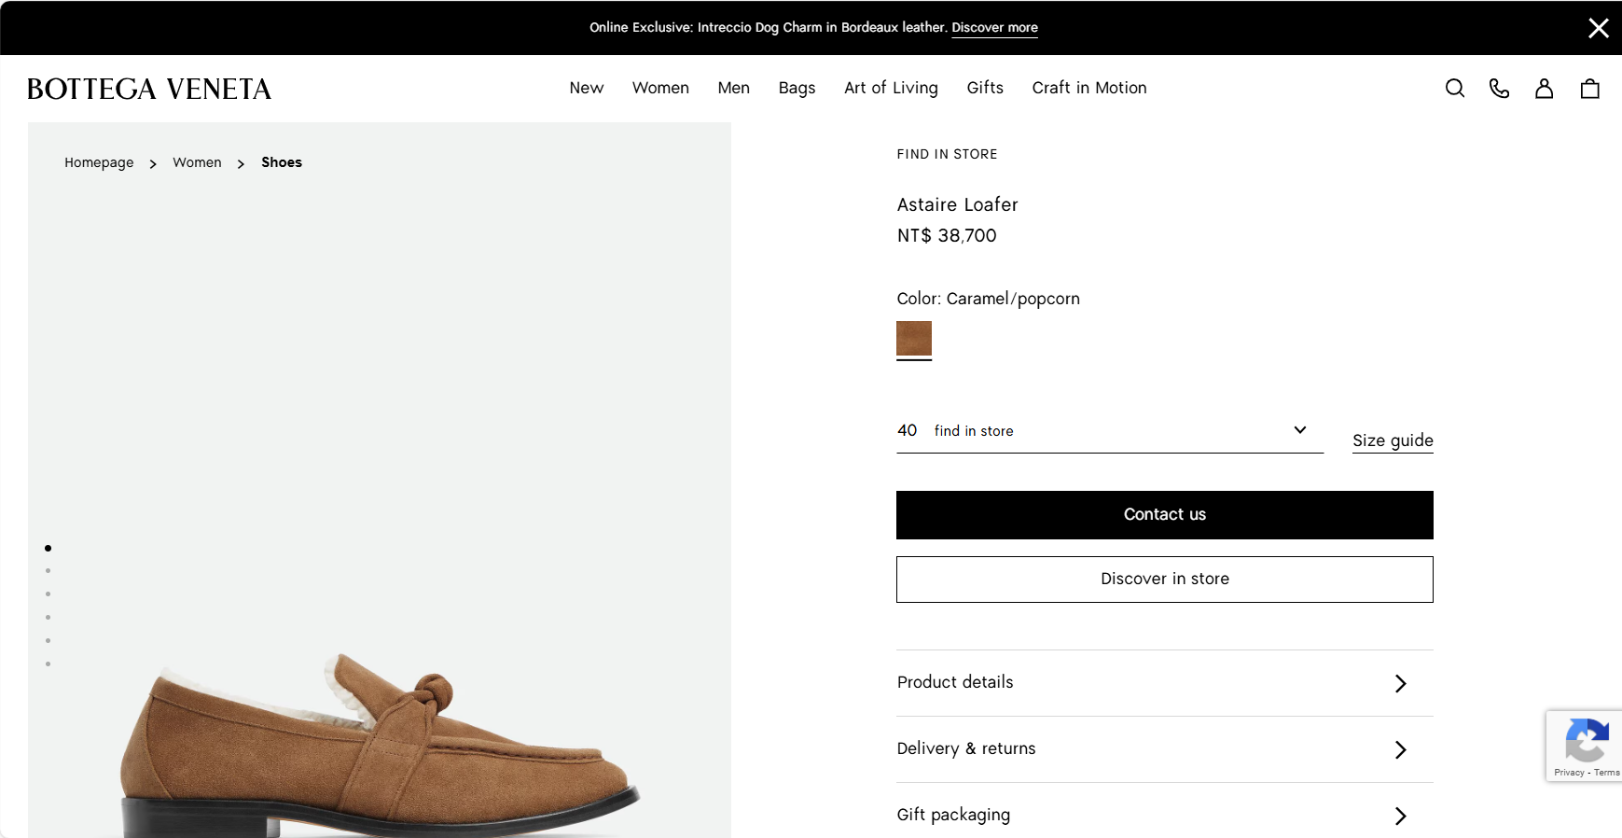This screenshot has width=1622, height=838.
Task: Open the Bags menu
Action: tap(797, 88)
